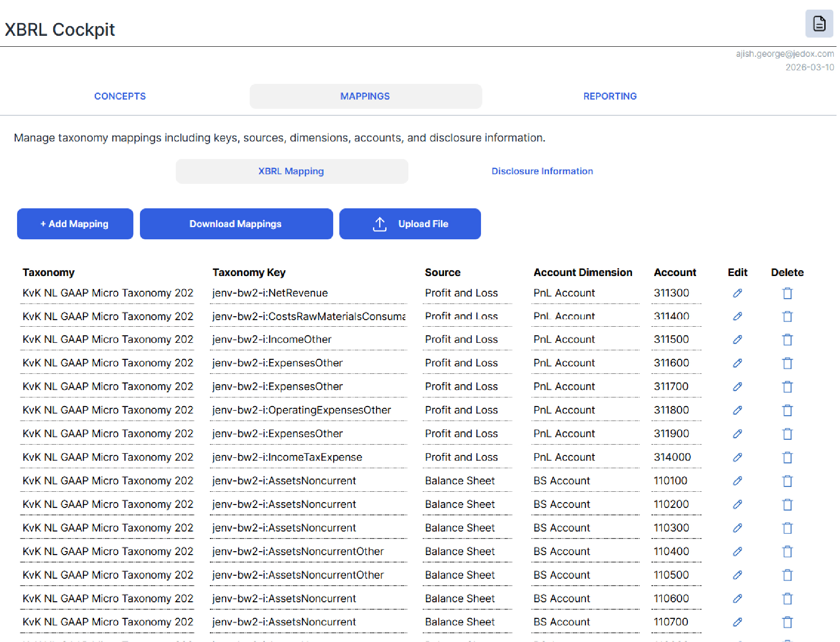Screen dimensions: 840x642
Task: Delete the mapping for account 110200
Action: click(x=787, y=504)
